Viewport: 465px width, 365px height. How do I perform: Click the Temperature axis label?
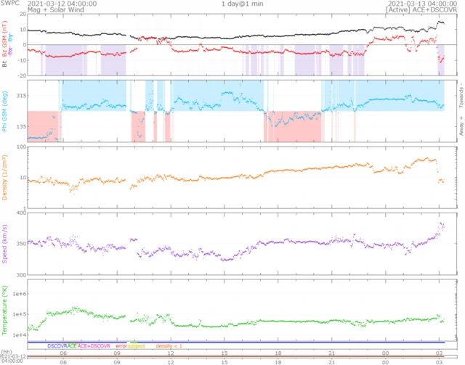tap(5, 310)
